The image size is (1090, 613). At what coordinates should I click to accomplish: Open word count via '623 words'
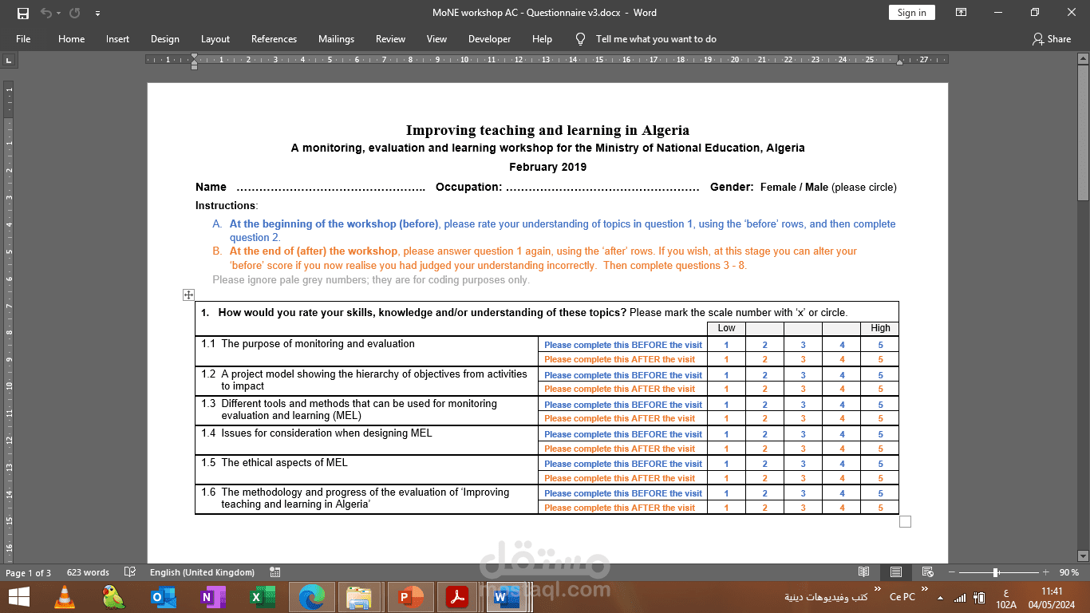[x=88, y=572]
